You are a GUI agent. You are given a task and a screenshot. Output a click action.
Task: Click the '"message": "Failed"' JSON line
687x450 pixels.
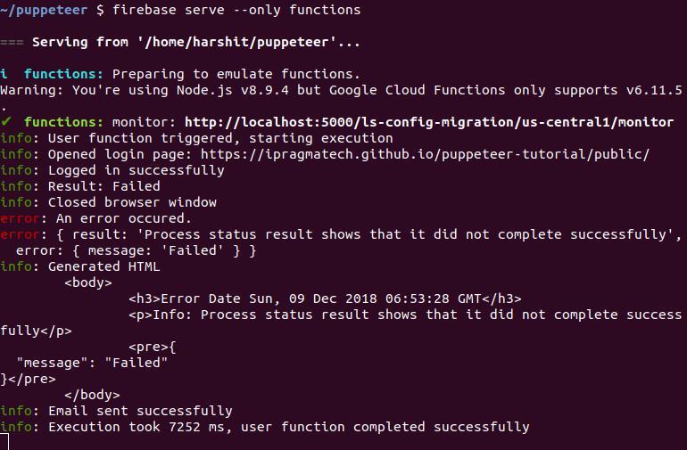(x=92, y=363)
